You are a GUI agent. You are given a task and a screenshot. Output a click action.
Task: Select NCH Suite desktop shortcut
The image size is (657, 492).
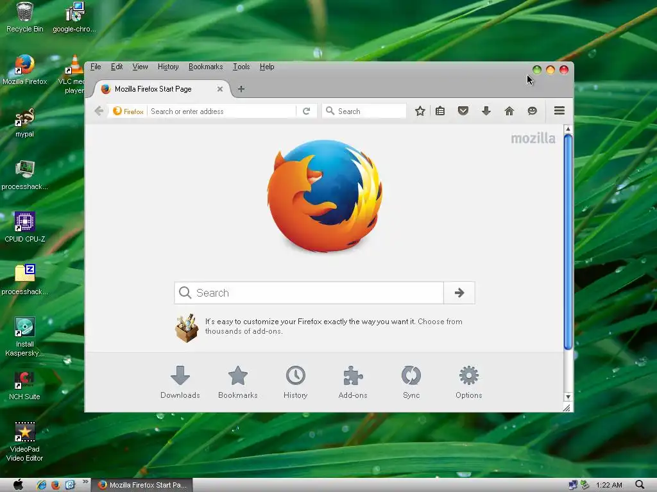(x=25, y=385)
